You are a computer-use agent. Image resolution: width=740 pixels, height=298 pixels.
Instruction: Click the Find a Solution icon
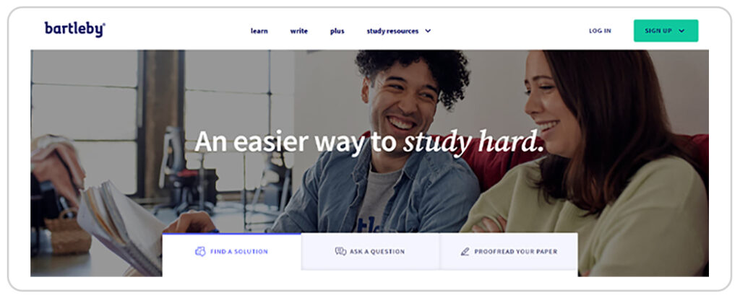tap(201, 251)
